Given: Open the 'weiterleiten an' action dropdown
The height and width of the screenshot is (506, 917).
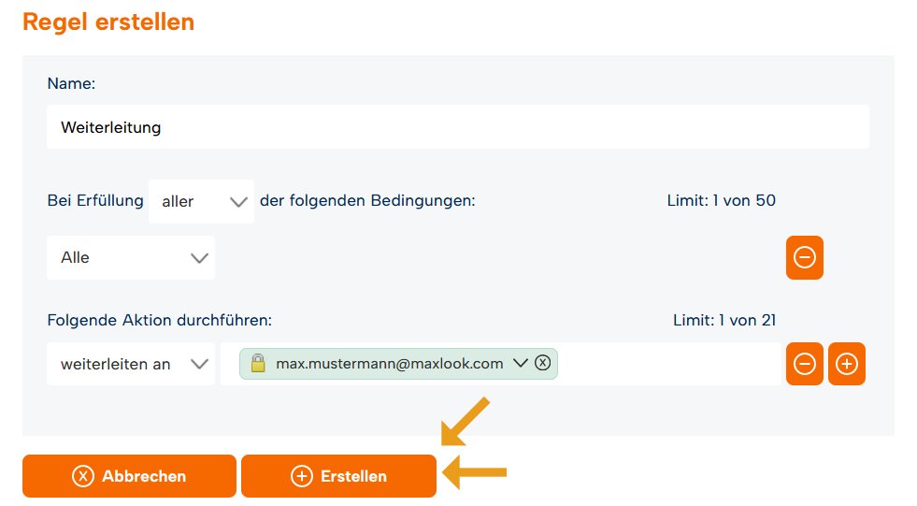Looking at the screenshot, I should [x=131, y=364].
